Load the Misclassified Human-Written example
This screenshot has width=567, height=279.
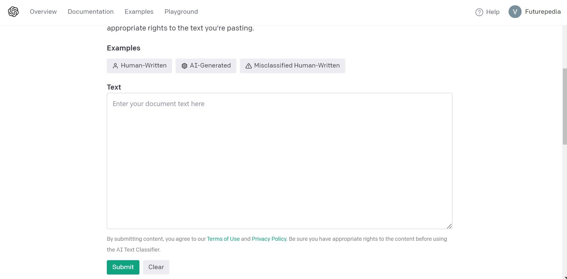[292, 66]
